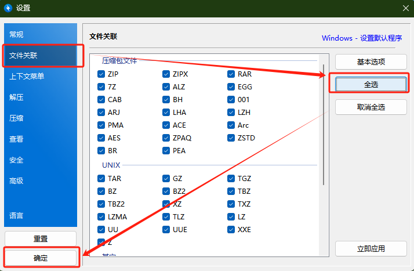This screenshot has width=414, height=271.
Task: Close the settings dialog window
Action: 405,8
